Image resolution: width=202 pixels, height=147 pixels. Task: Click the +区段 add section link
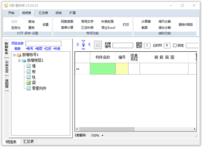tap(47, 49)
